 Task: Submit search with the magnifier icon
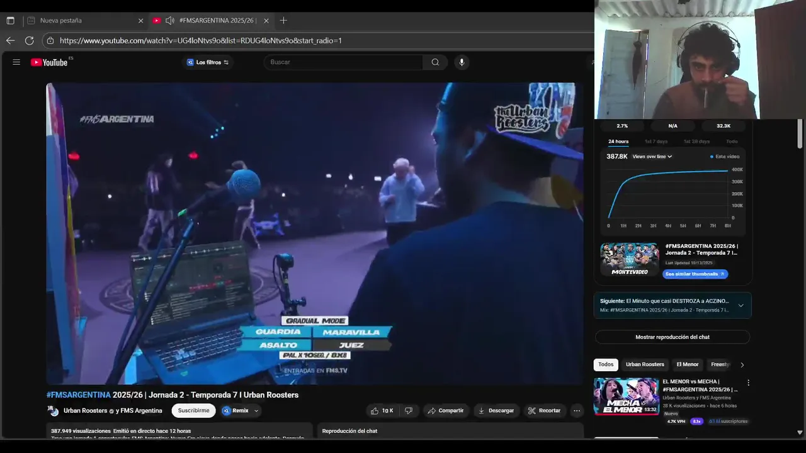(435, 62)
